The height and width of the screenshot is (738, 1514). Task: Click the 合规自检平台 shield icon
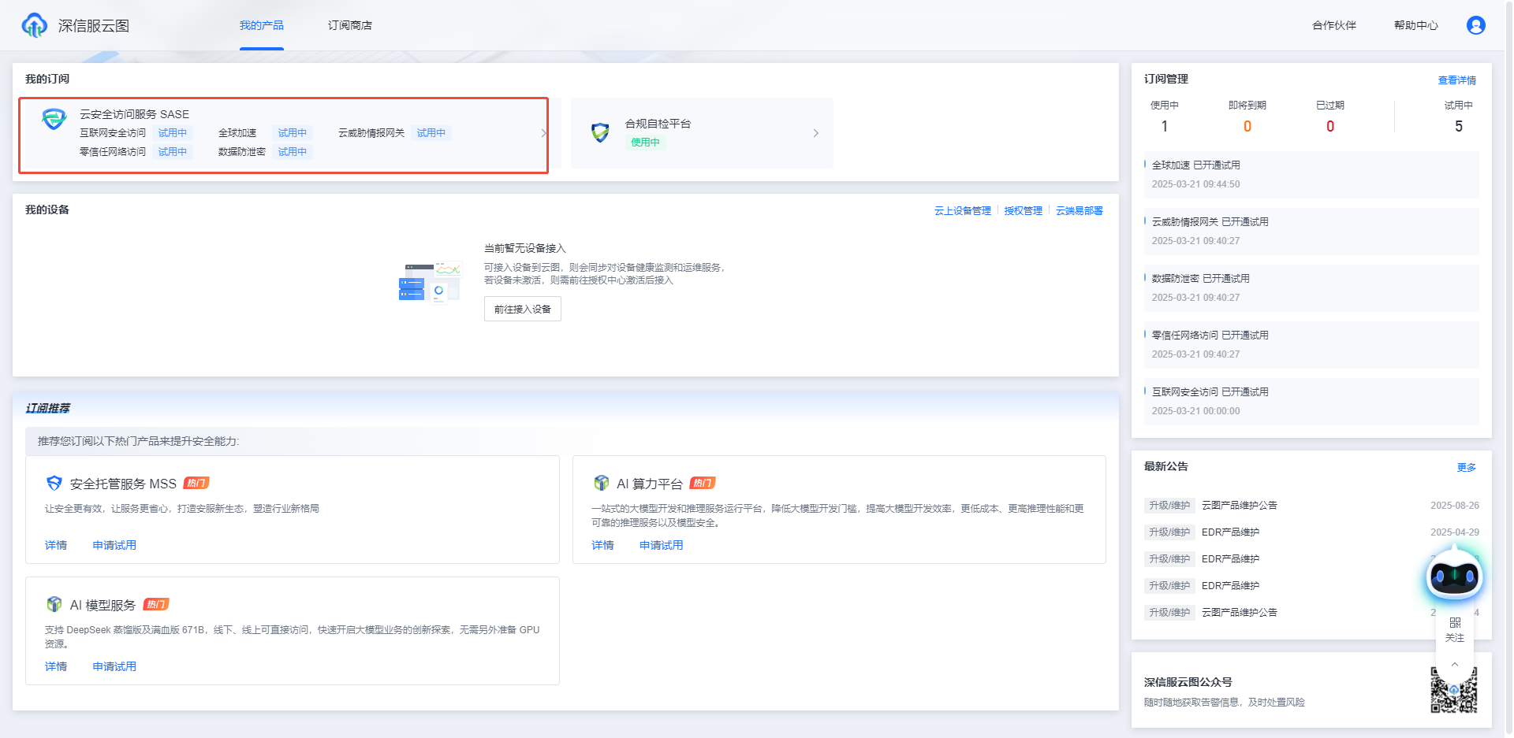600,132
